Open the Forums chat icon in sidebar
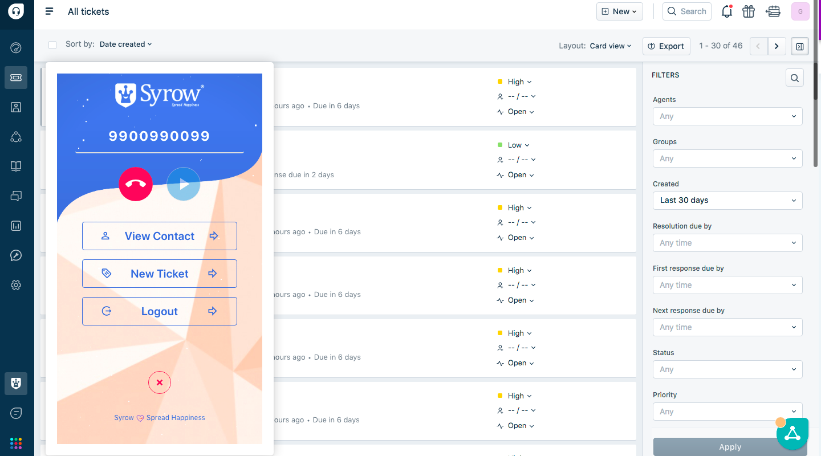 pyautogui.click(x=16, y=196)
